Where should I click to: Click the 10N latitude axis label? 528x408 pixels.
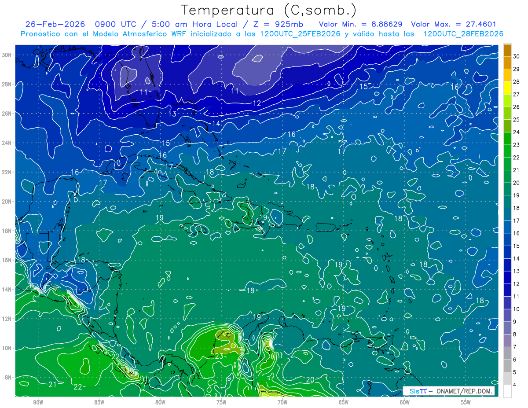pyautogui.click(x=7, y=348)
